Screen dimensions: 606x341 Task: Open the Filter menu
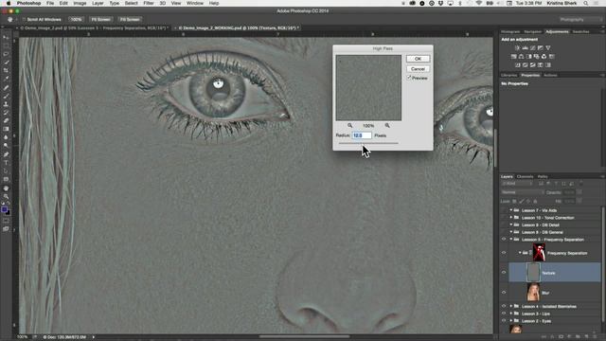coord(149,3)
